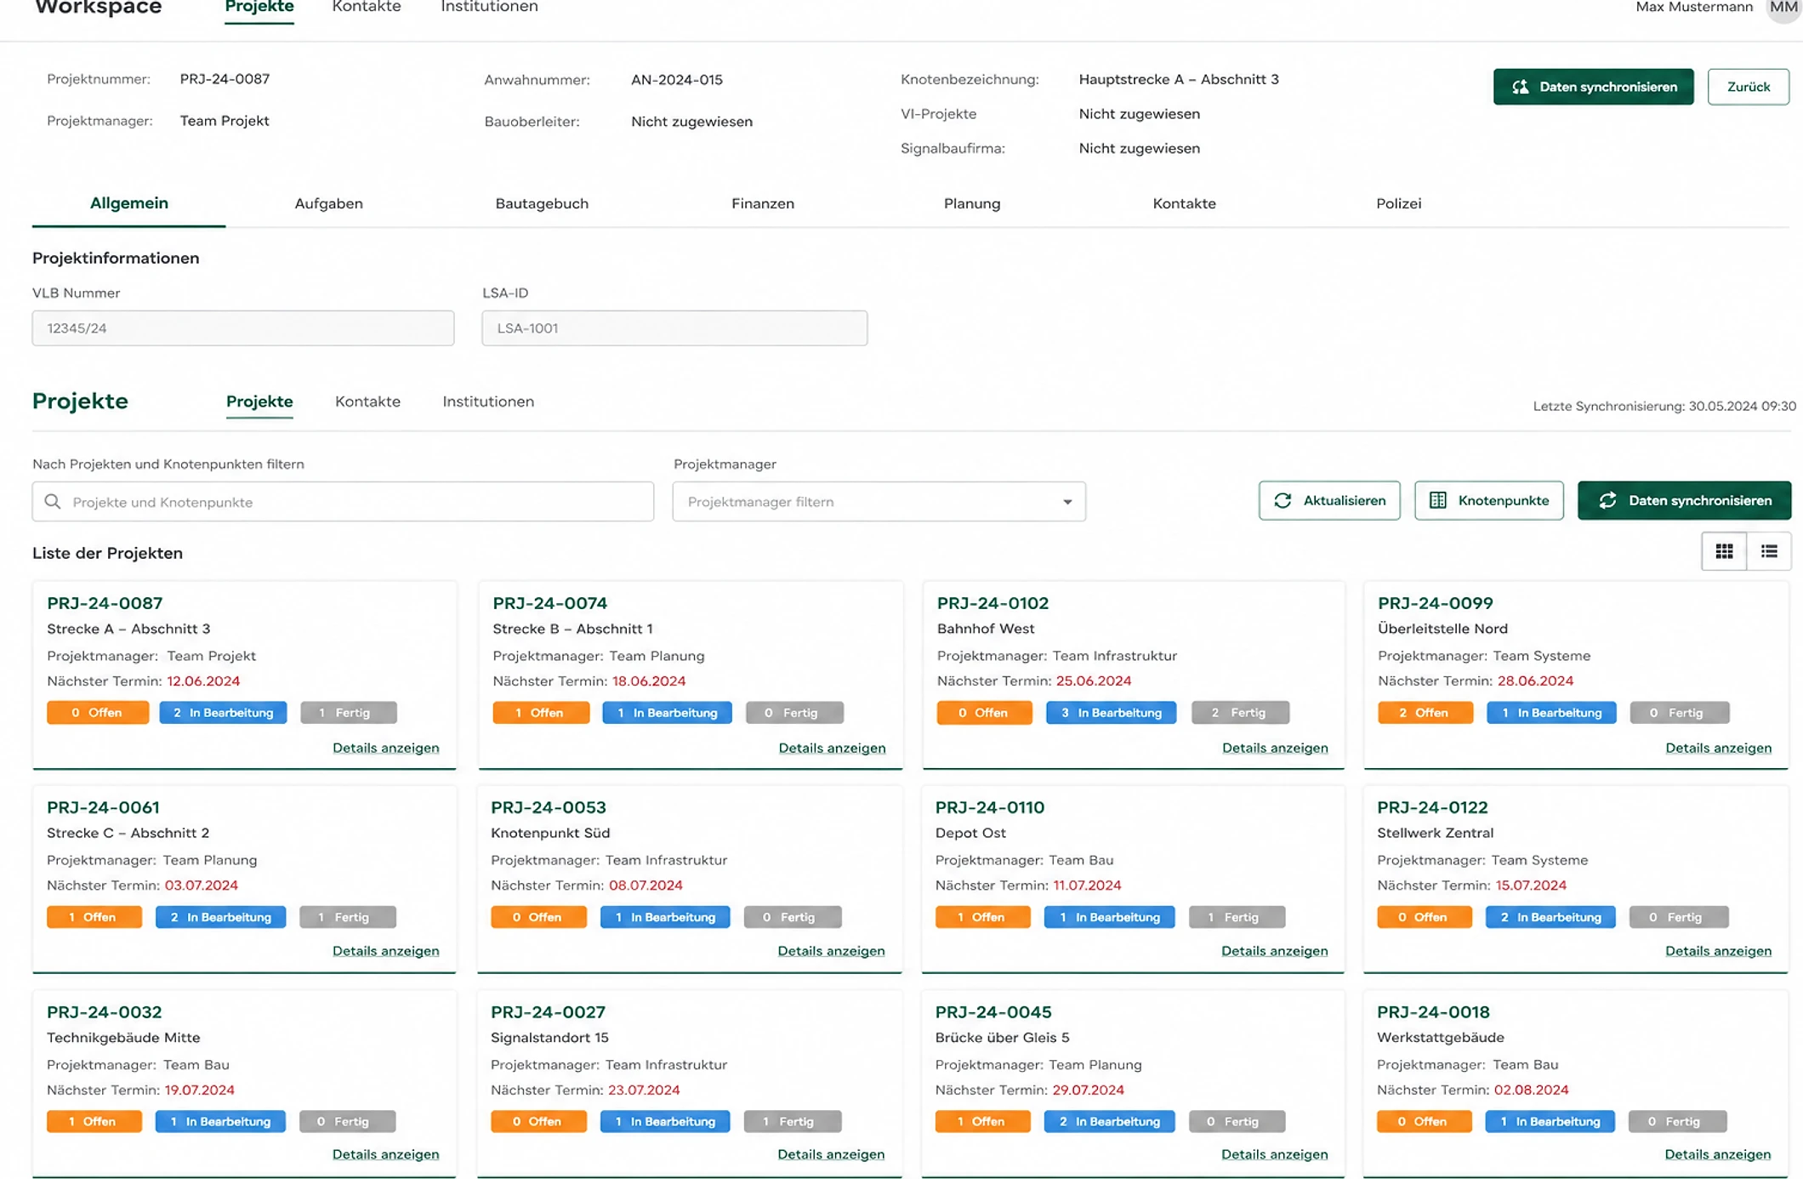Image resolution: width=1803 pixels, height=1179 pixels.
Task: Click date 23.07.2024 on Signalstandort 15
Action: [644, 1090]
